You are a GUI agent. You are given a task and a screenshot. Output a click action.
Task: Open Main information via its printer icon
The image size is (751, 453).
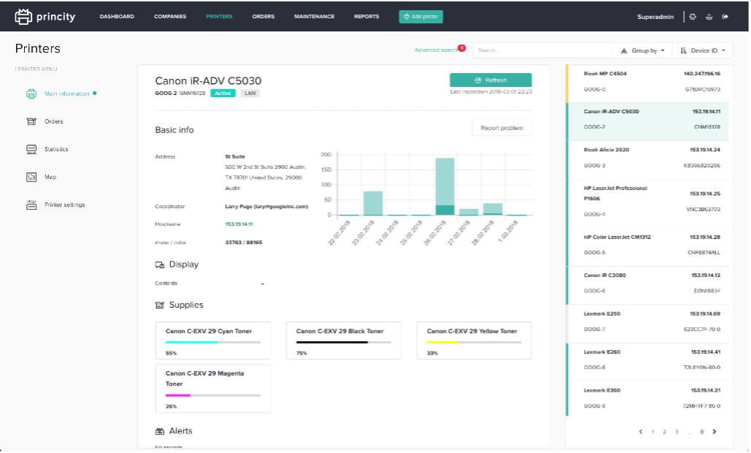(x=31, y=94)
